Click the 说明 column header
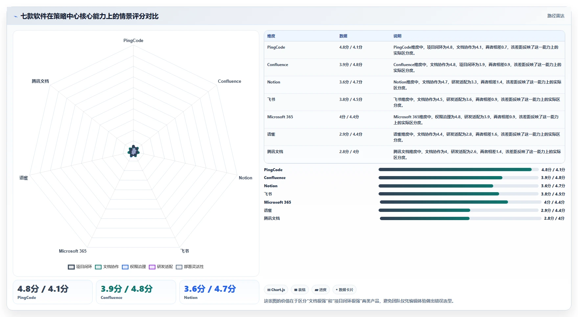Screen dimensions: 578x317 coord(397,36)
